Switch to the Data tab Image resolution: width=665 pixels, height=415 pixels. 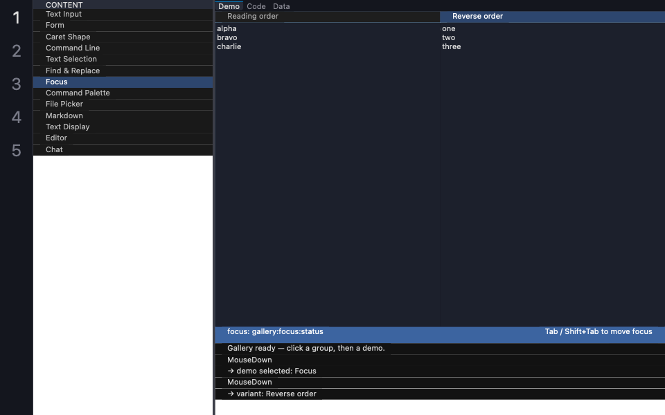click(x=281, y=6)
